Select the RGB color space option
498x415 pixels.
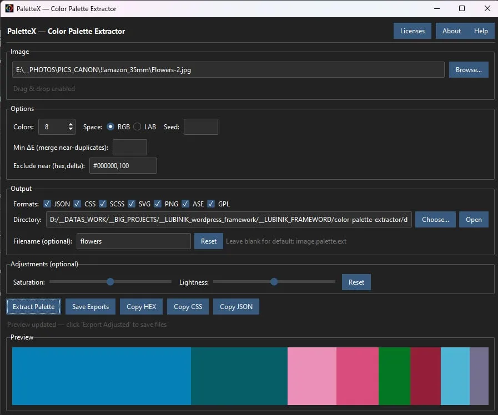click(x=110, y=126)
